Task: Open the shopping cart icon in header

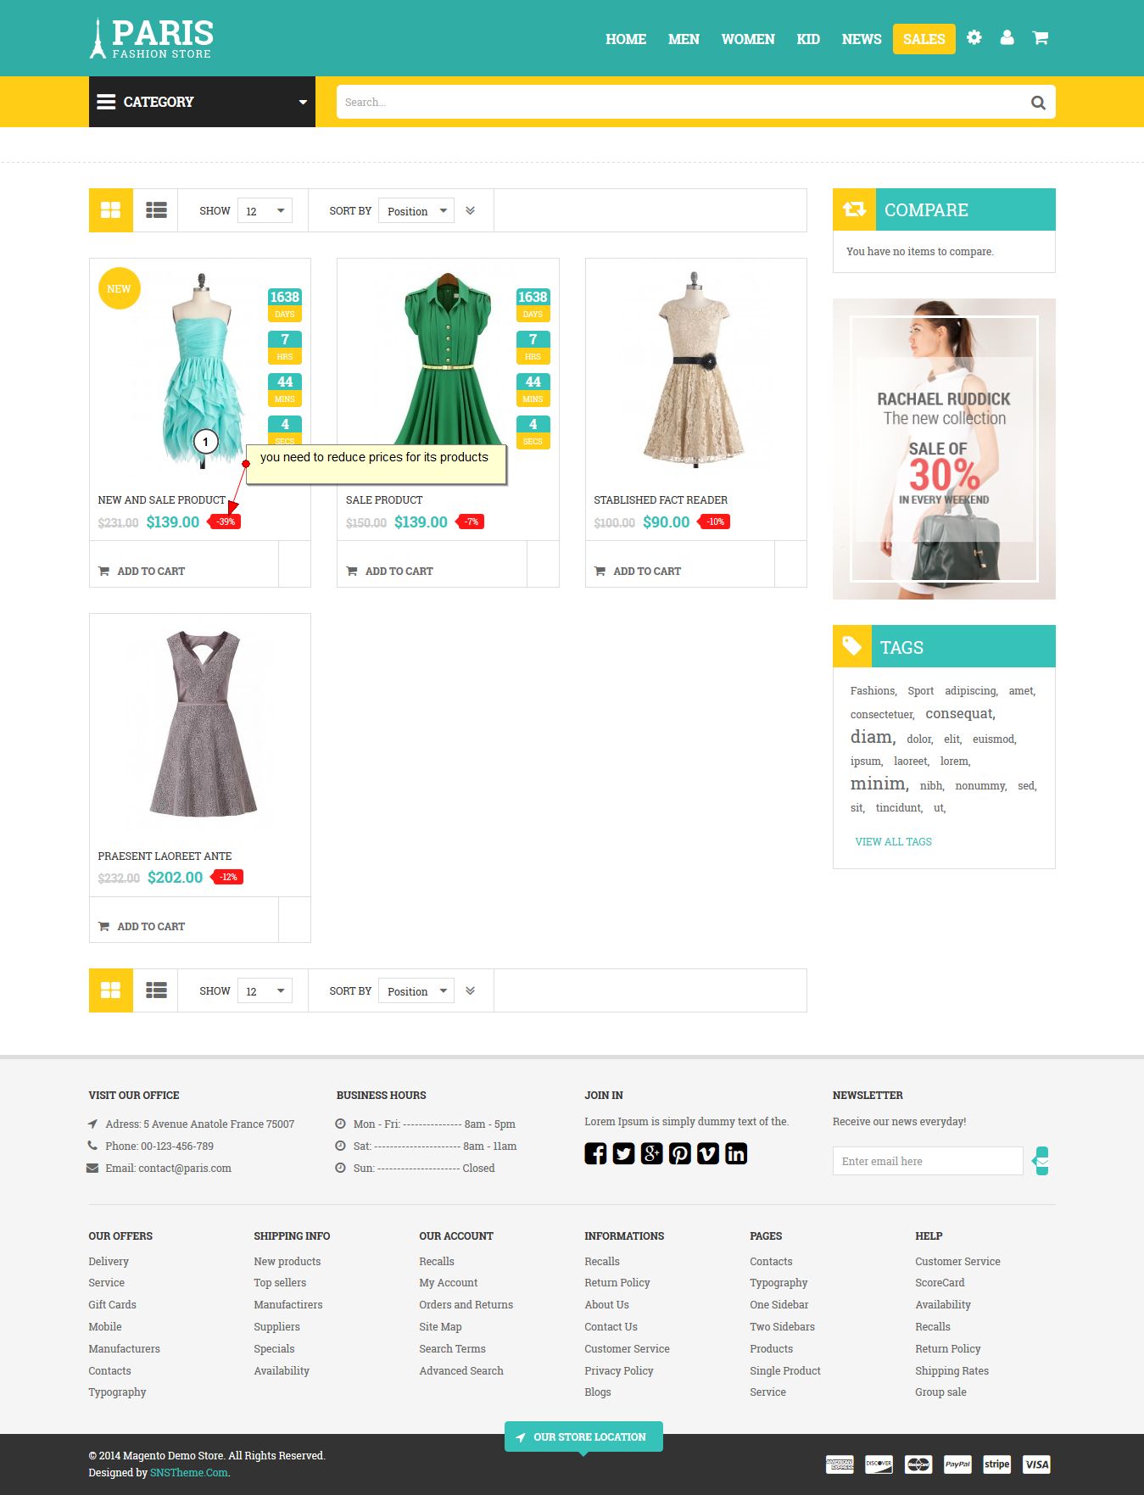Action: point(1040,38)
